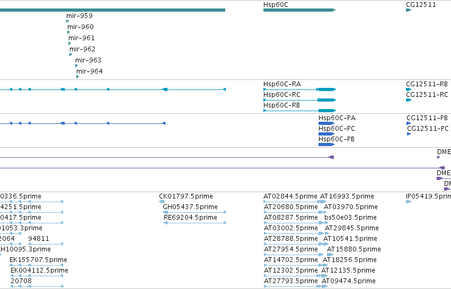This screenshot has height=289, width=451.
Task: Open EST AT09474.5prime
Action: click(349, 281)
